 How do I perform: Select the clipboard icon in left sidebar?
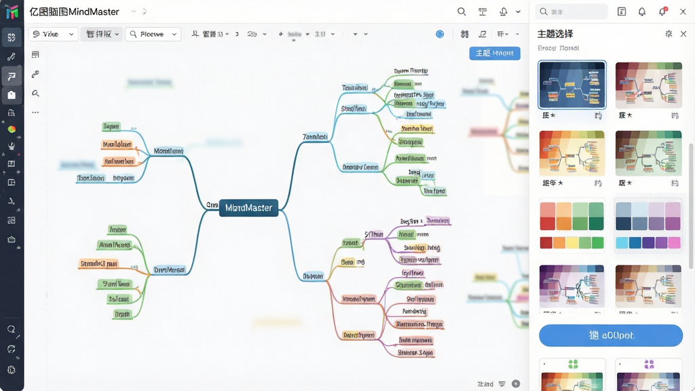(12, 94)
